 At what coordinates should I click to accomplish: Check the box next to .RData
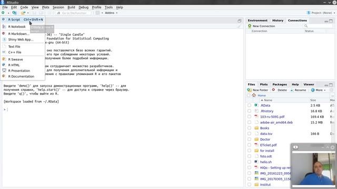[249, 106]
